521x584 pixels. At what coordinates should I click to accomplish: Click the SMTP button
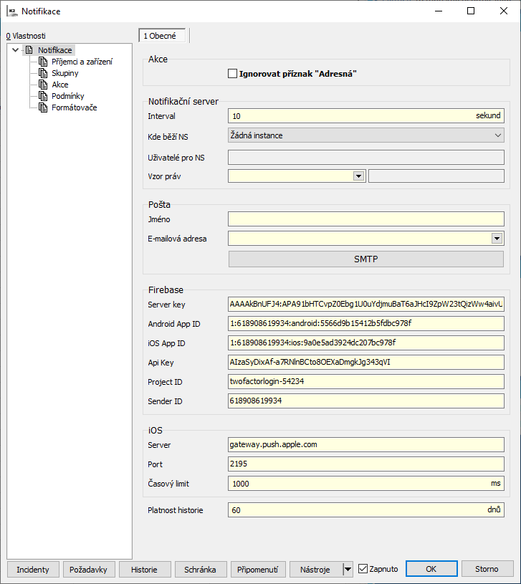pyautogui.click(x=366, y=259)
